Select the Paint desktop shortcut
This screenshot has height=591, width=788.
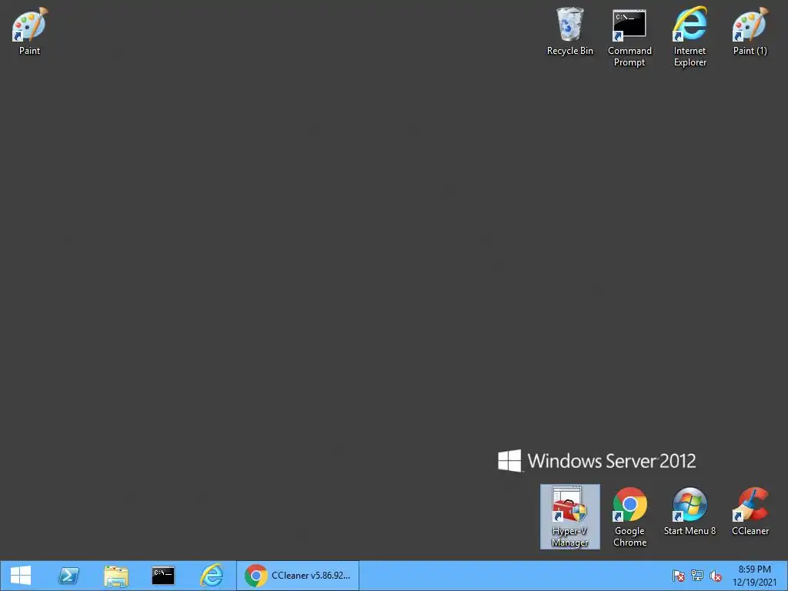(29, 31)
